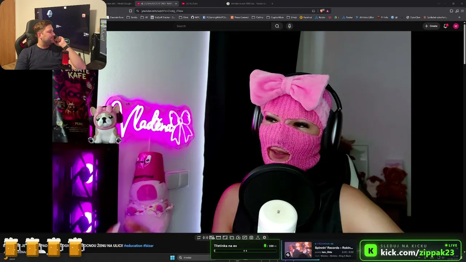Click the broadcast signal icon in overlay toolbar
Image resolution: width=466 pixels, height=262 pixels.
[x=205, y=238]
